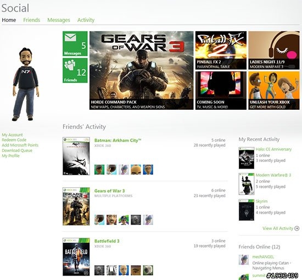
Task: Open Pinball FX 2 Paranormal Table tile
Action: [x=221, y=51]
